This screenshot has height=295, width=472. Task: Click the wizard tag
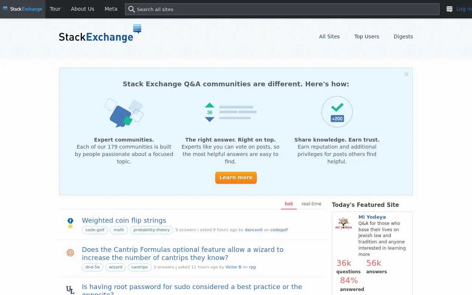pyautogui.click(x=115, y=267)
